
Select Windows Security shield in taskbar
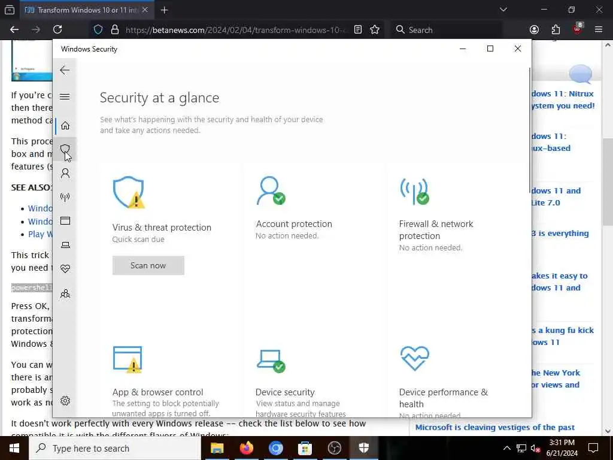tap(363, 448)
